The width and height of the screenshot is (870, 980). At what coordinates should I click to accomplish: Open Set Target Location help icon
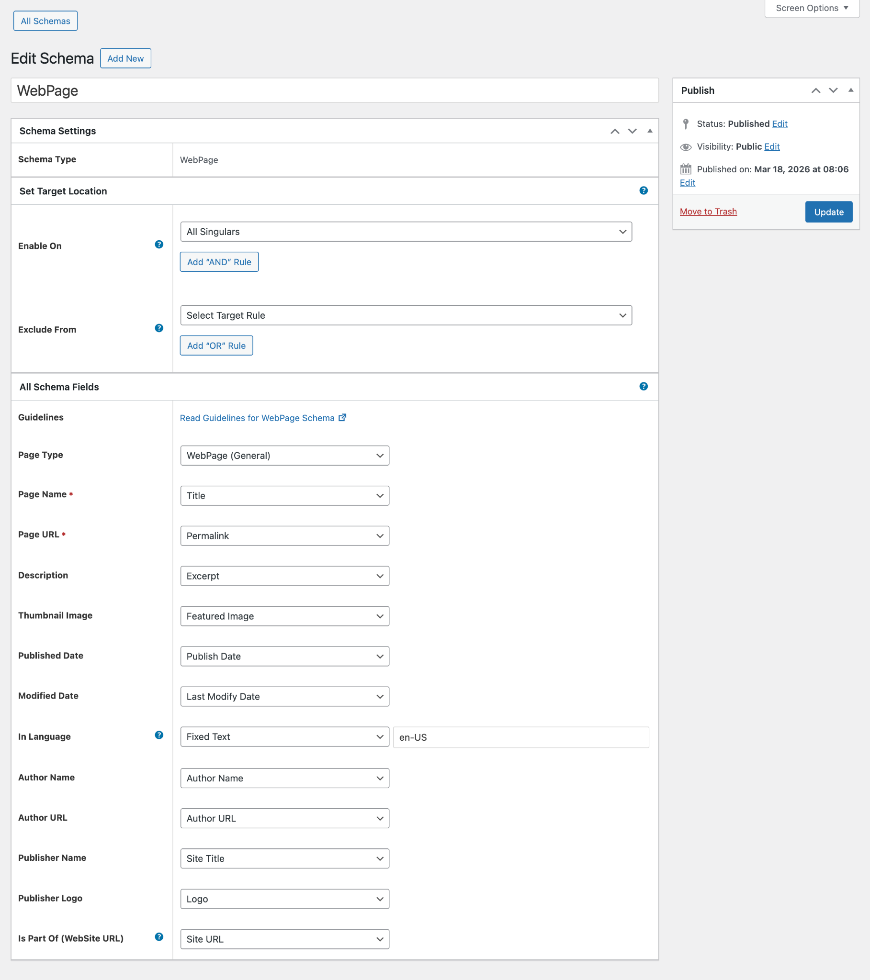(x=644, y=191)
